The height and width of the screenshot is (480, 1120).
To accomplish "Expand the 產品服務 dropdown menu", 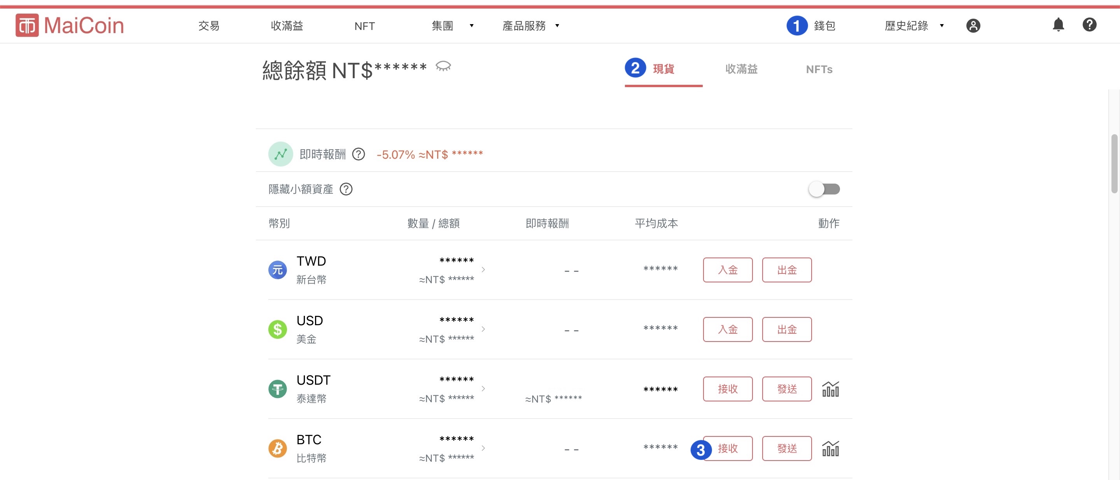I will coord(530,26).
